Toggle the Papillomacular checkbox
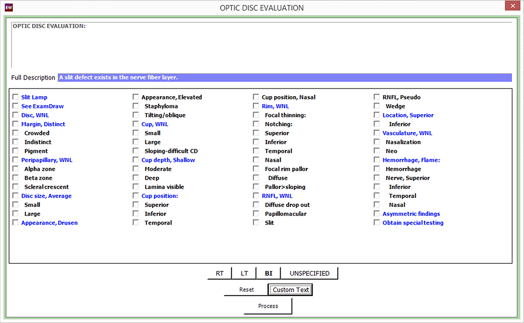This screenshot has width=524, height=323. pyautogui.click(x=256, y=214)
